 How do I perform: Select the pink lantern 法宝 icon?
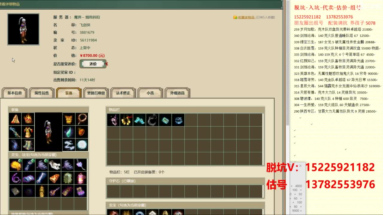coord(80,178)
